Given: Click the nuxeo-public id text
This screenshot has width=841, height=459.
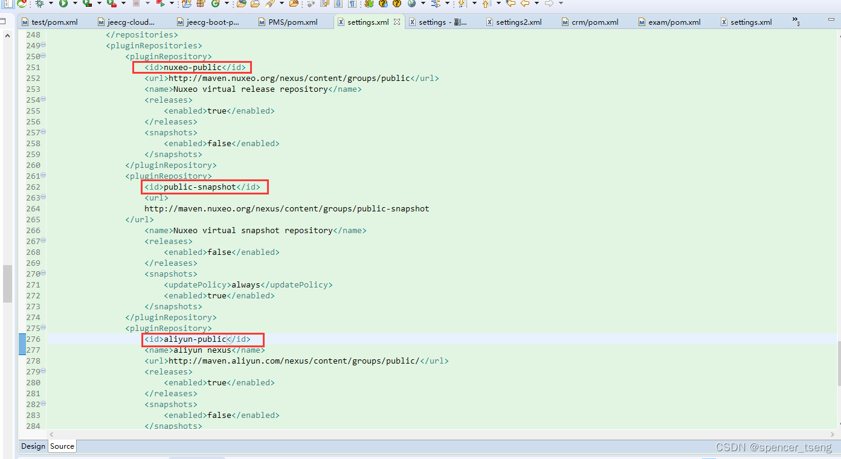Looking at the screenshot, I should click(x=193, y=67).
